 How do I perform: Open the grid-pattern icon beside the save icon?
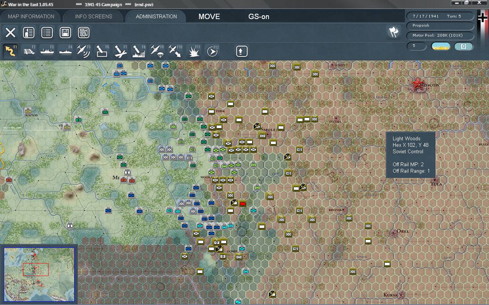point(84,32)
